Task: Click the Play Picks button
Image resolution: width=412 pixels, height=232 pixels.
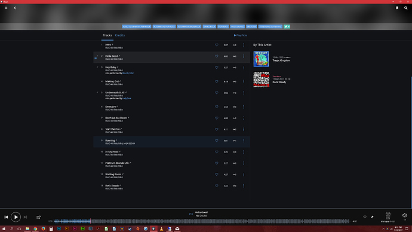Action: 240,35
